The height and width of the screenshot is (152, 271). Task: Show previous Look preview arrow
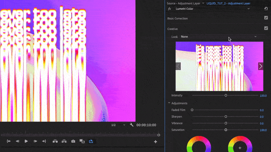pos(178,66)
